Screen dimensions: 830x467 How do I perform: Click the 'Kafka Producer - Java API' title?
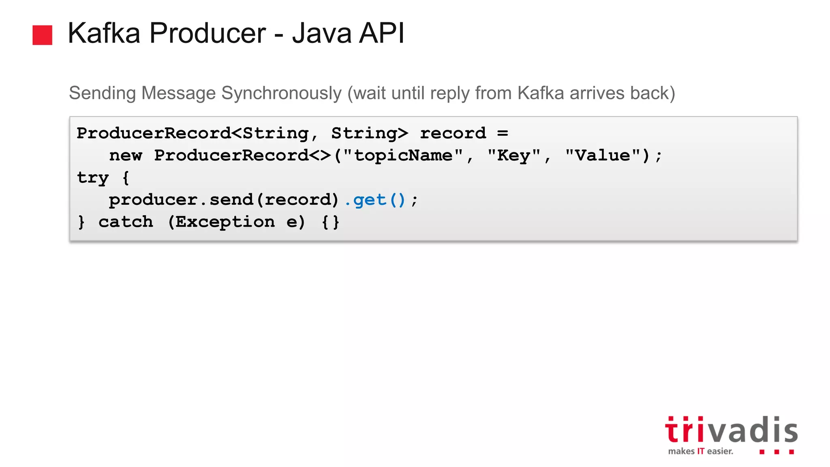pos(236,33)
